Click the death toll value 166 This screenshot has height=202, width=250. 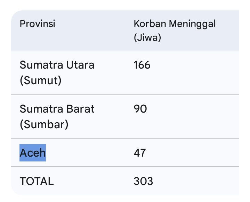tap(142, 65)
